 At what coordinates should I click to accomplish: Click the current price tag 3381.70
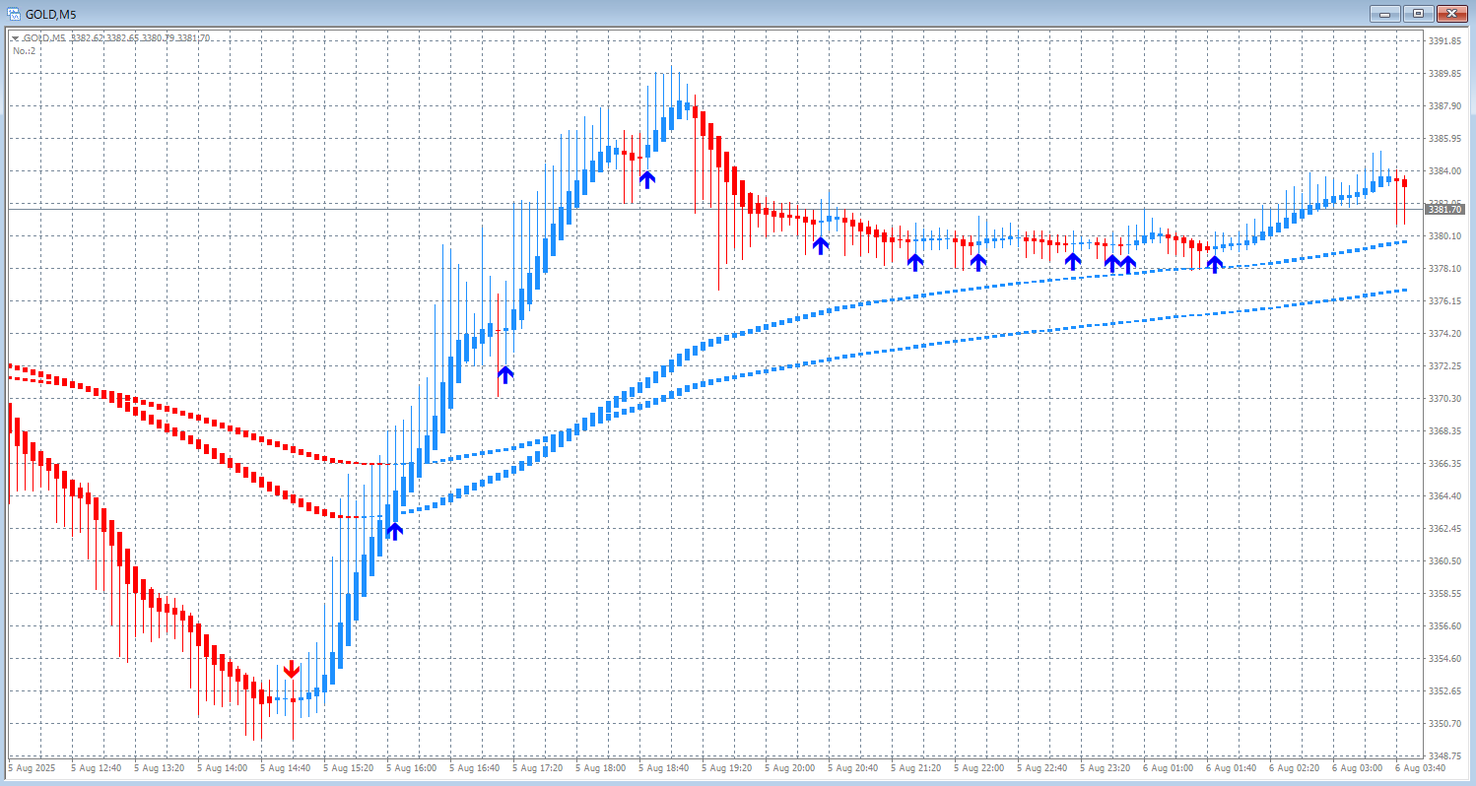pos(1445,209)
